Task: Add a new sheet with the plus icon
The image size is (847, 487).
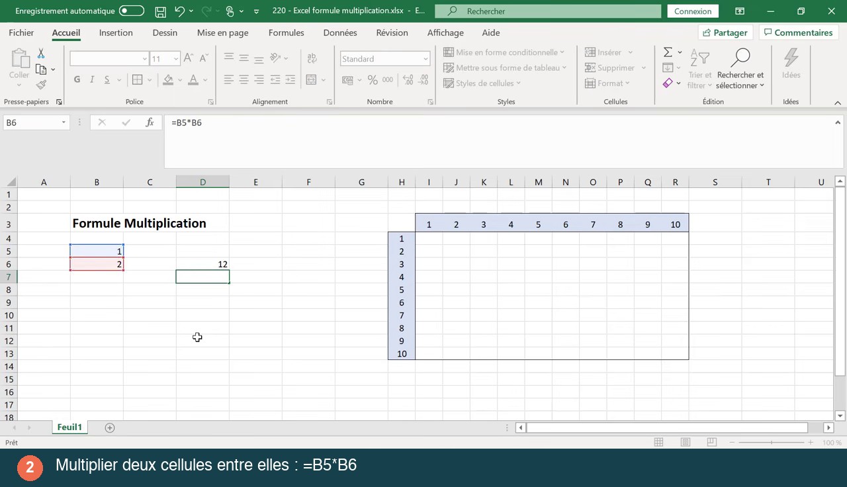Action: pyautogui.click(x=110, y=427)
